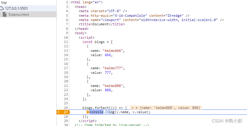Set a breakpoint on line number 14
Viewport: 247px width, 126px height.
tap(66, 55)
